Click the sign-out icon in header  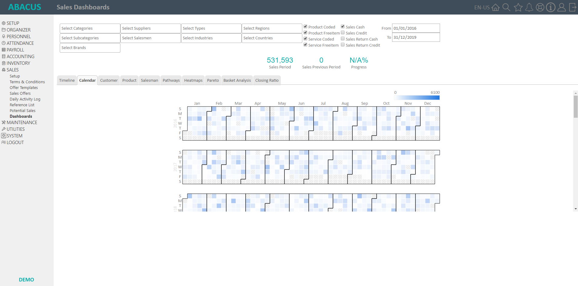coord(573,7)
